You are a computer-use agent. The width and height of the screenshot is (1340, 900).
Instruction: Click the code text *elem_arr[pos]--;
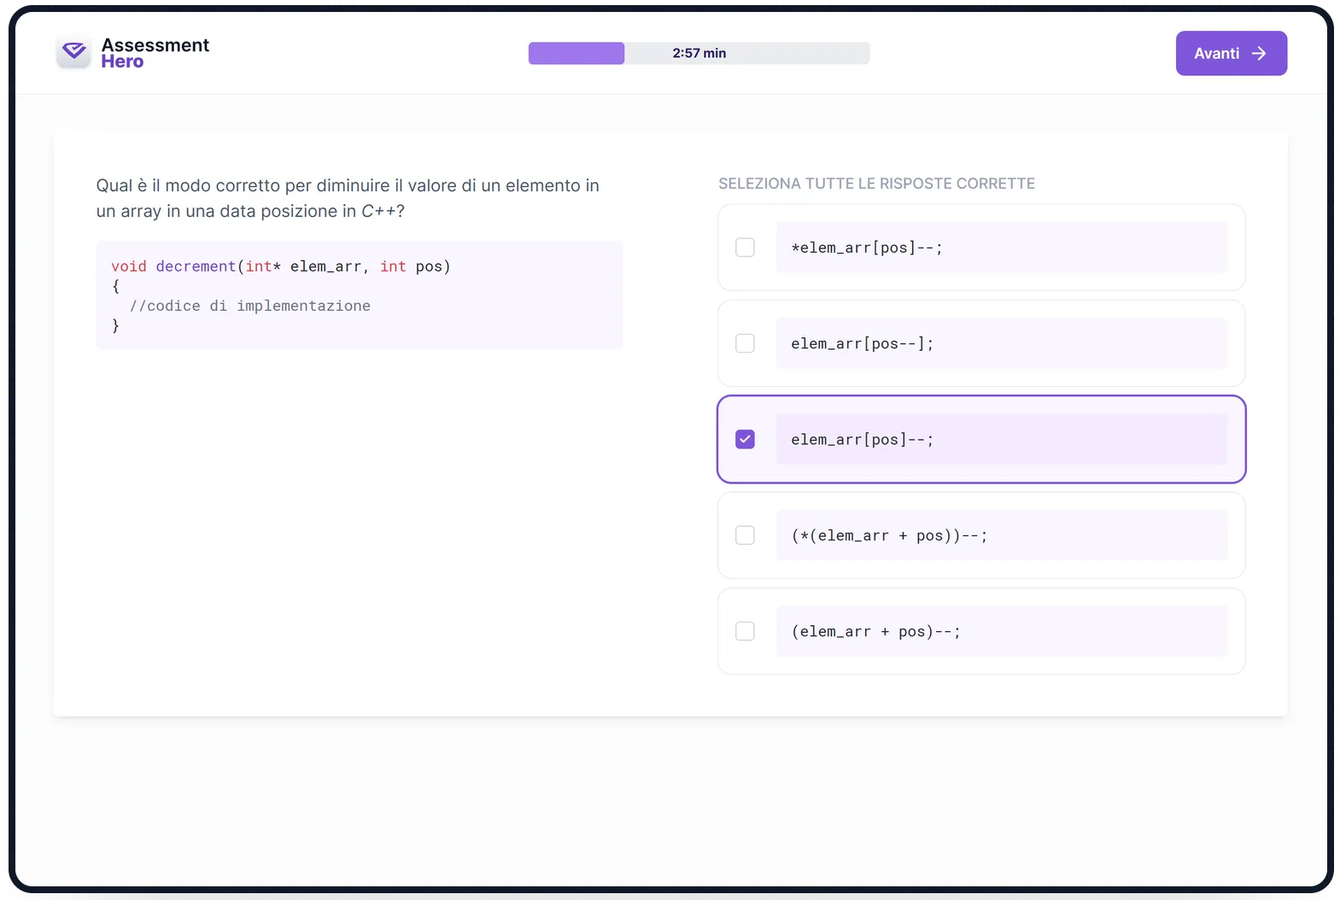coord(866,248)
